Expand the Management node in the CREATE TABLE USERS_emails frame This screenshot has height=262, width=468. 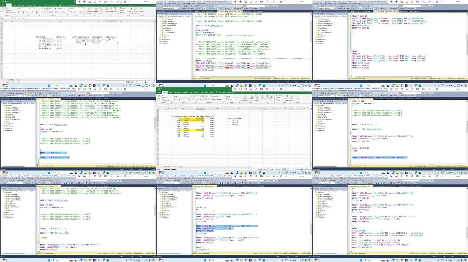click(x=159, y=43)
